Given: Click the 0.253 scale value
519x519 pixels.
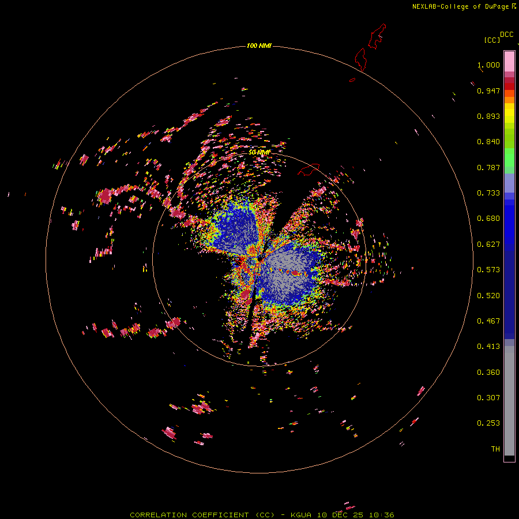Looking at the screenshot, I should coord(488,423).
